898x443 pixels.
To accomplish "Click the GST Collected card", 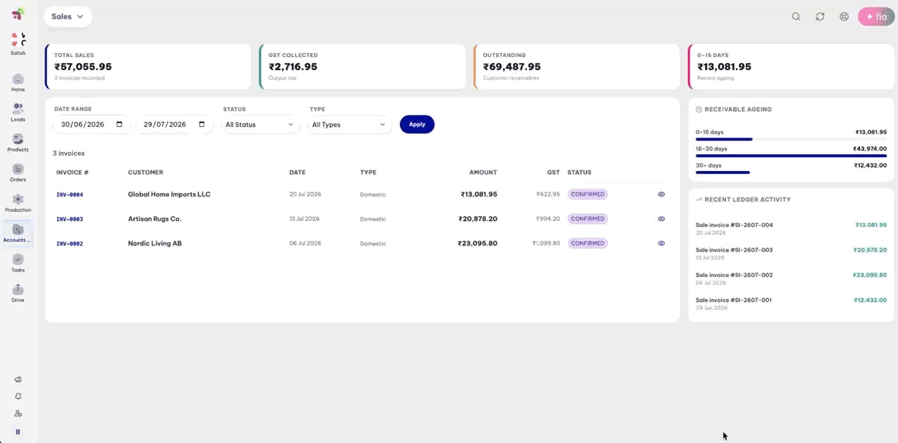I will (362, 67).
